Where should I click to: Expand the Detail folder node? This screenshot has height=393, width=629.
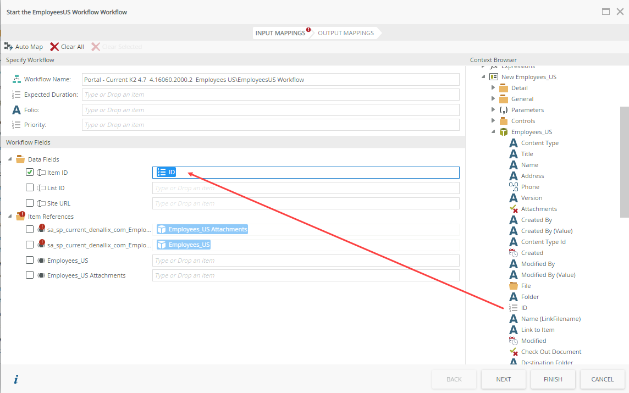493,88
